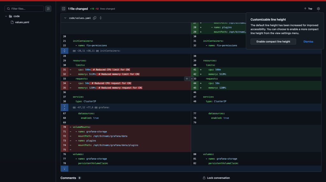Click 'enabled: true' on left line 68

click(x=90, y=118)
